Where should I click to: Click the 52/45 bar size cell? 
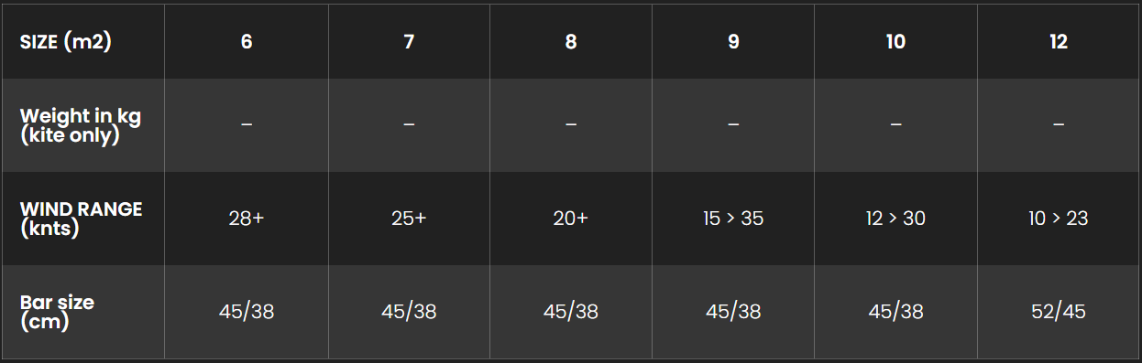pyautogui.click(x=1059, y=312)
